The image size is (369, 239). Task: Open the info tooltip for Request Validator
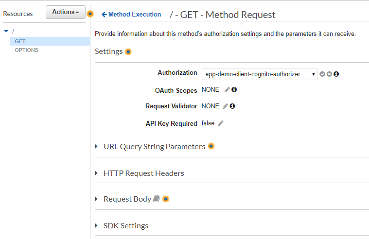coord(232,106)
